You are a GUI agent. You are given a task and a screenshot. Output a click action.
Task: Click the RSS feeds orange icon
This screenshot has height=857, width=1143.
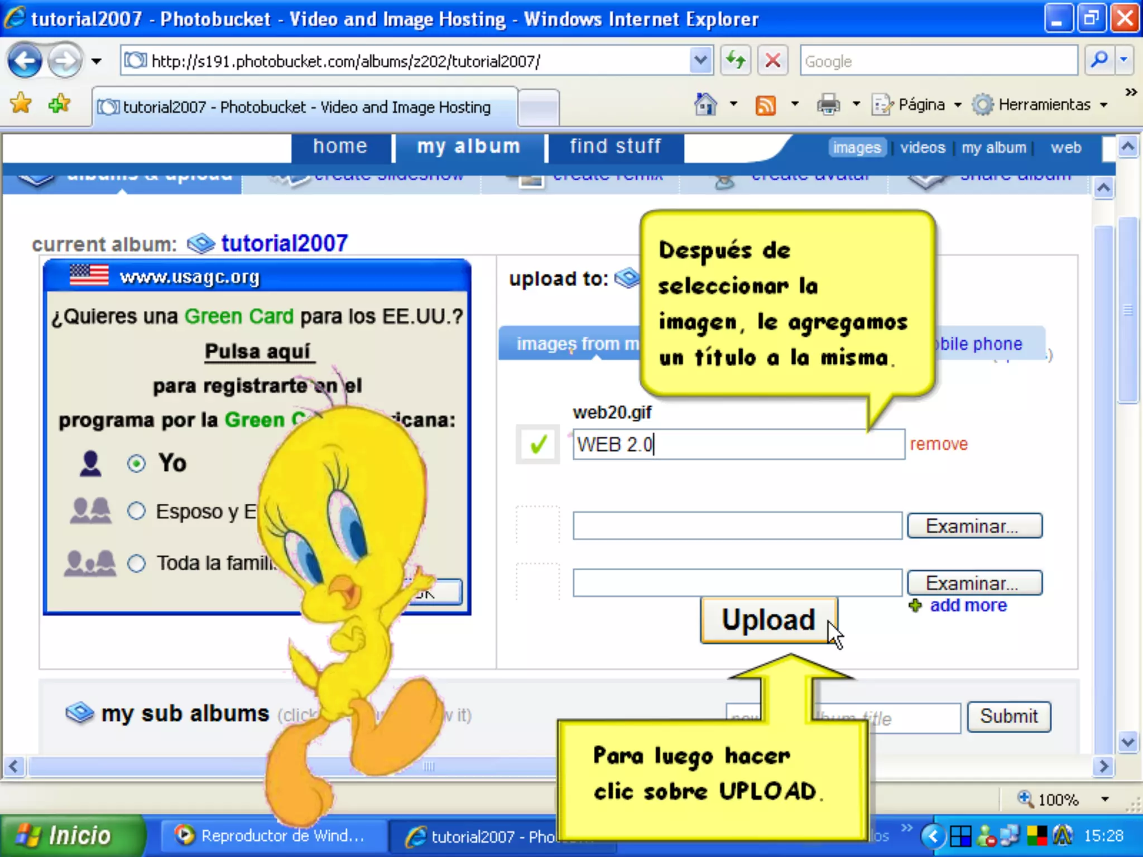click(765, 104)
